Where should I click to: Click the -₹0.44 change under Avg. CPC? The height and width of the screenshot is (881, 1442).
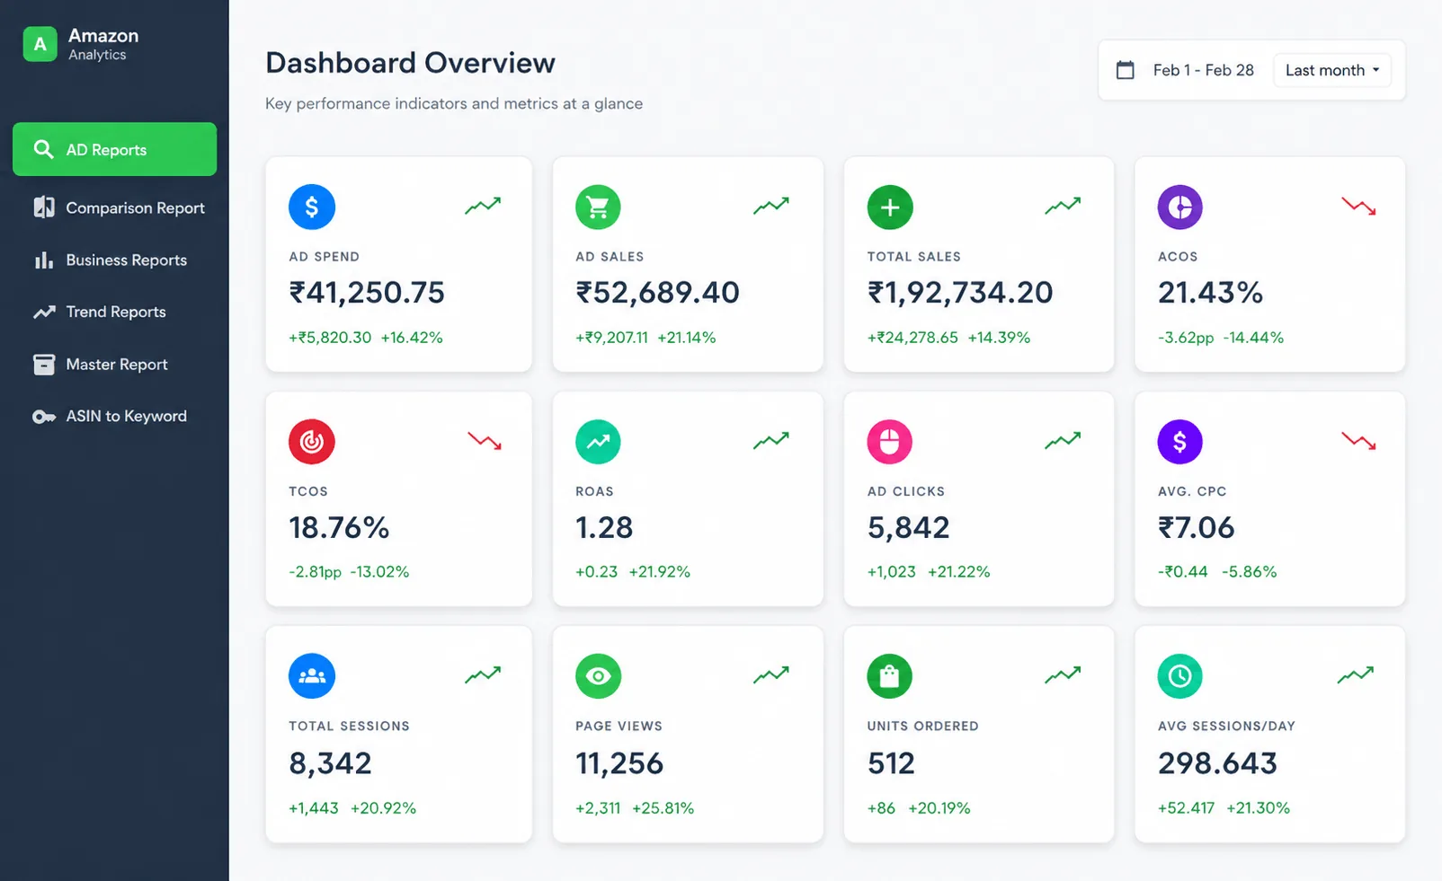(1183, 572)
